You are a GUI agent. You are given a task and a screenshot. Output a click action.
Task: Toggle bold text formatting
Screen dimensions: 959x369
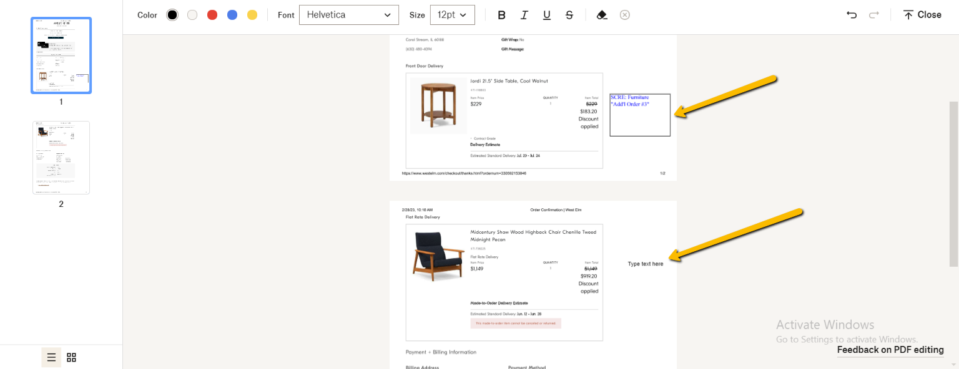[x=501, y=15]
